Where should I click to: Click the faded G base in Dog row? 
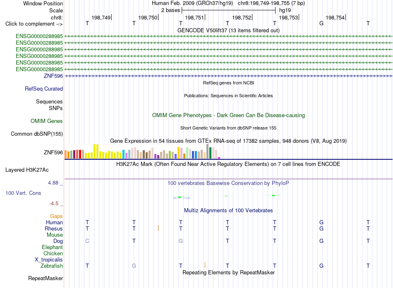(181, 241)
